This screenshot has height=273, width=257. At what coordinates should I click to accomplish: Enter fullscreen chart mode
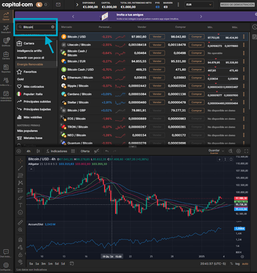[246, 151]
